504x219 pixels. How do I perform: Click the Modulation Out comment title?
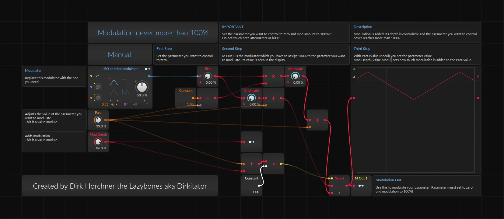(x=388, y=180)
